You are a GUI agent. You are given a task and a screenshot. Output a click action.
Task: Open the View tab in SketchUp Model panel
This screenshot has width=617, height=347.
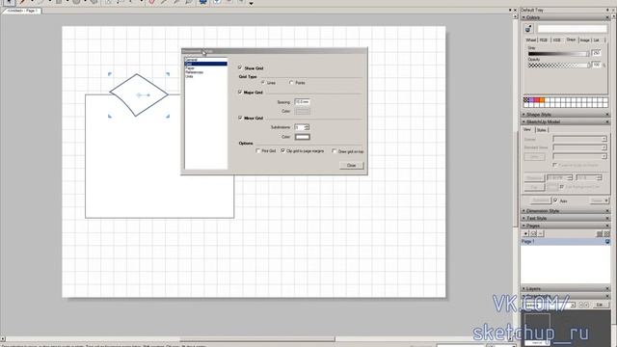[527, 129]
